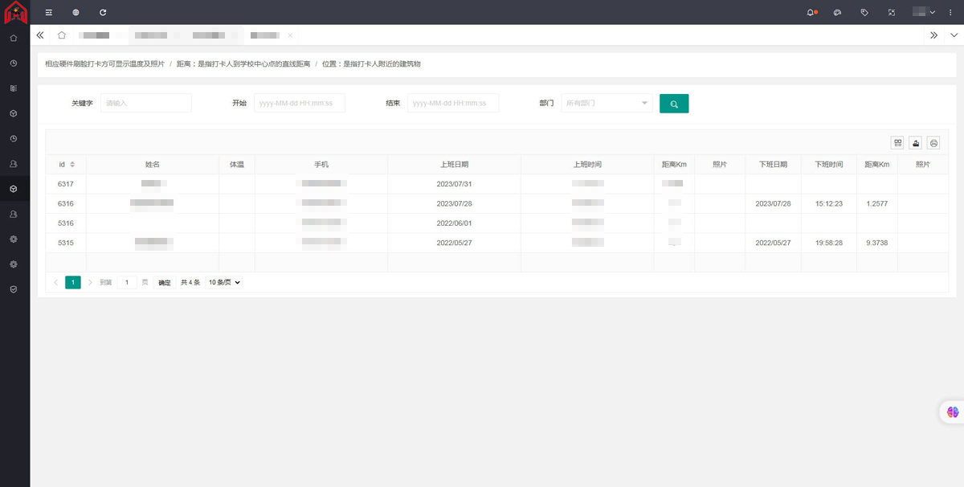Screen dimensions: 964x487
Task: Open the column filter icon in table toolbar
Action: [897, 143]
